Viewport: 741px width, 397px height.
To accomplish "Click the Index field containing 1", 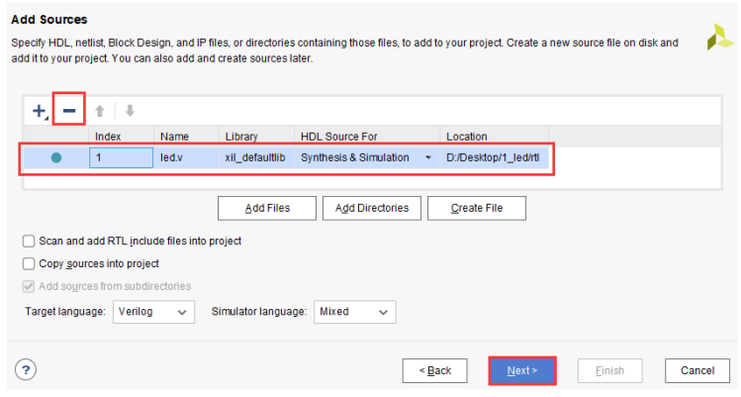I will 121,157.
